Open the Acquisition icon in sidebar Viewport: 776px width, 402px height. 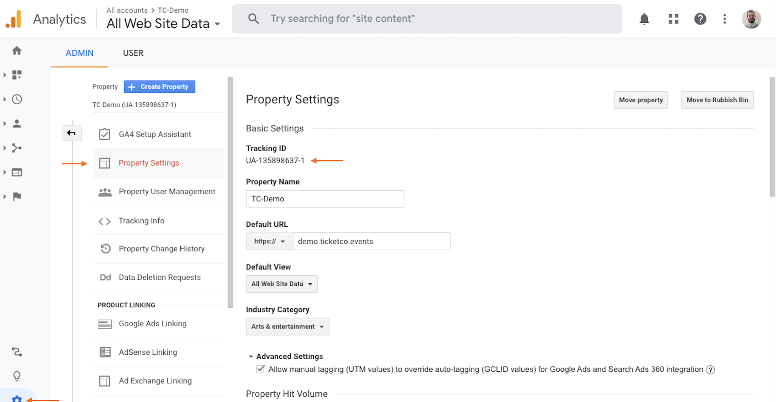click(17, 148)
